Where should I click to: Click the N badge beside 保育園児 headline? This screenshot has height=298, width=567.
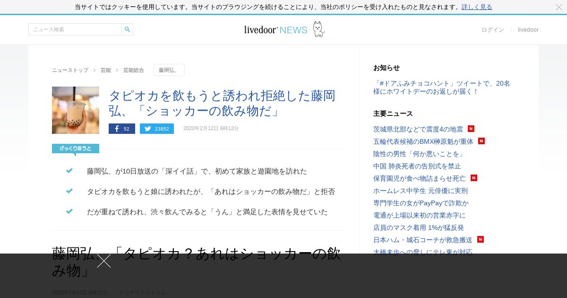tap(474, 178)
